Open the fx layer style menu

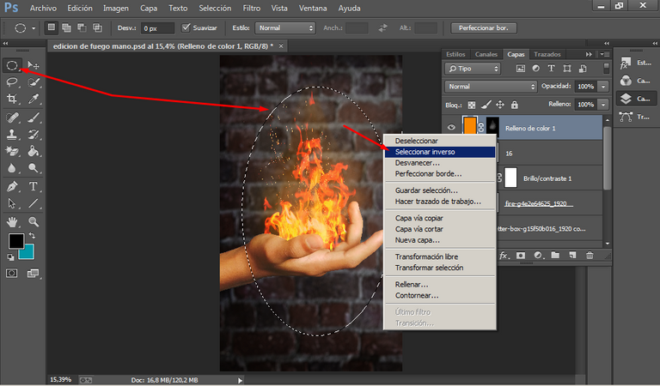tap(504, 255)
